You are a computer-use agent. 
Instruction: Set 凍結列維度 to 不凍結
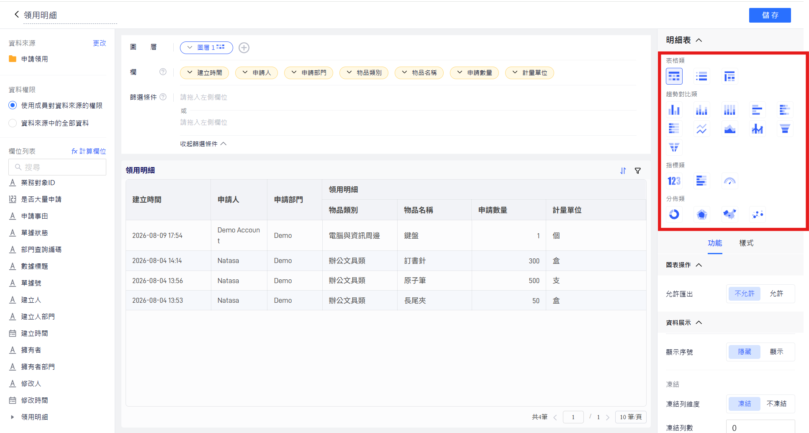click(776, 404)
